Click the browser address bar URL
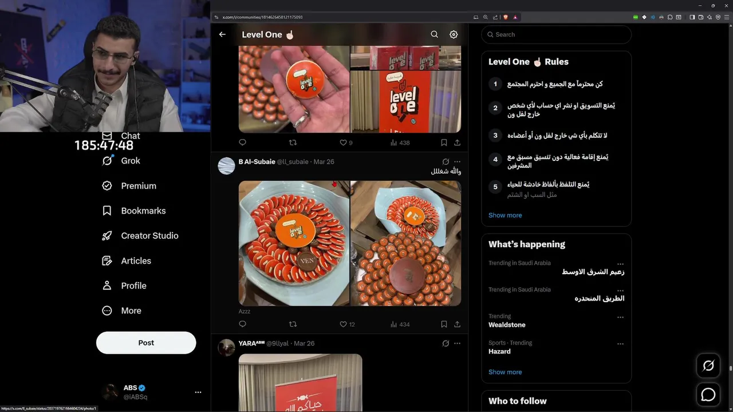This screenshot has width=733, height=412. click(262, 17)
